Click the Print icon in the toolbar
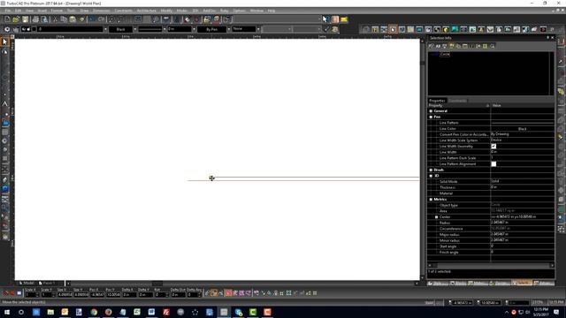Screen dimensions: 566x318 [x=35, y=19]
